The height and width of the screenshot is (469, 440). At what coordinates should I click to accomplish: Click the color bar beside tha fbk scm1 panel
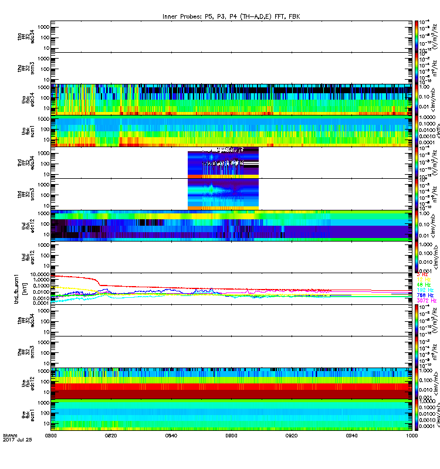point(417,131)
